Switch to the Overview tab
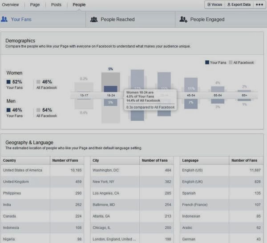The image size is (267, 243). coord(10,4)
